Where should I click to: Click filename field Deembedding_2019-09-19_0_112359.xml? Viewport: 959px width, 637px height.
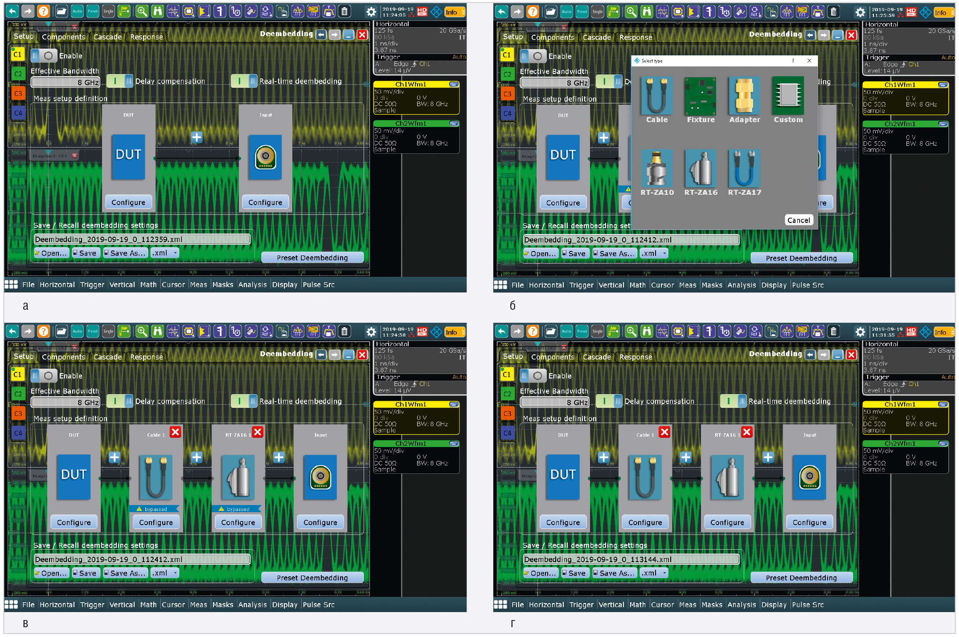coord(142,239)
